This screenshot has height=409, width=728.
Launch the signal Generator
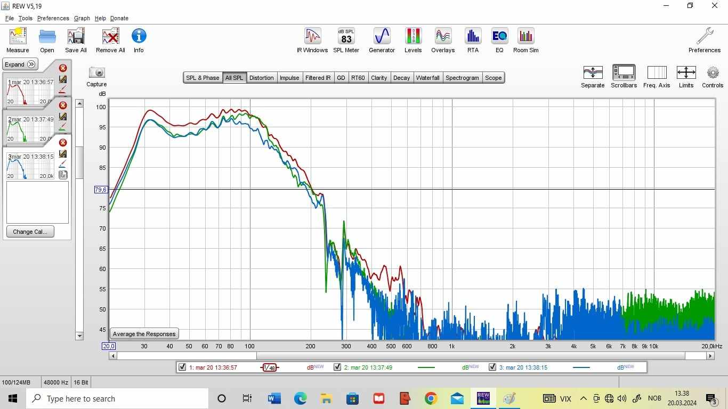click(x=382, y=40)
